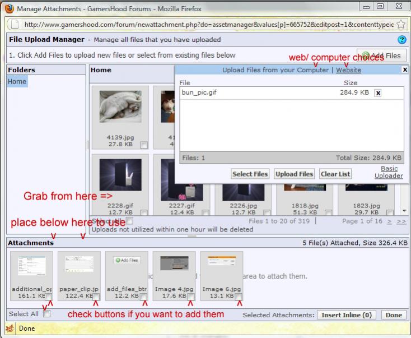The height and width of the screenshot is (338, 411).
Task: Jump to the last page with >>
Action: 402,221
